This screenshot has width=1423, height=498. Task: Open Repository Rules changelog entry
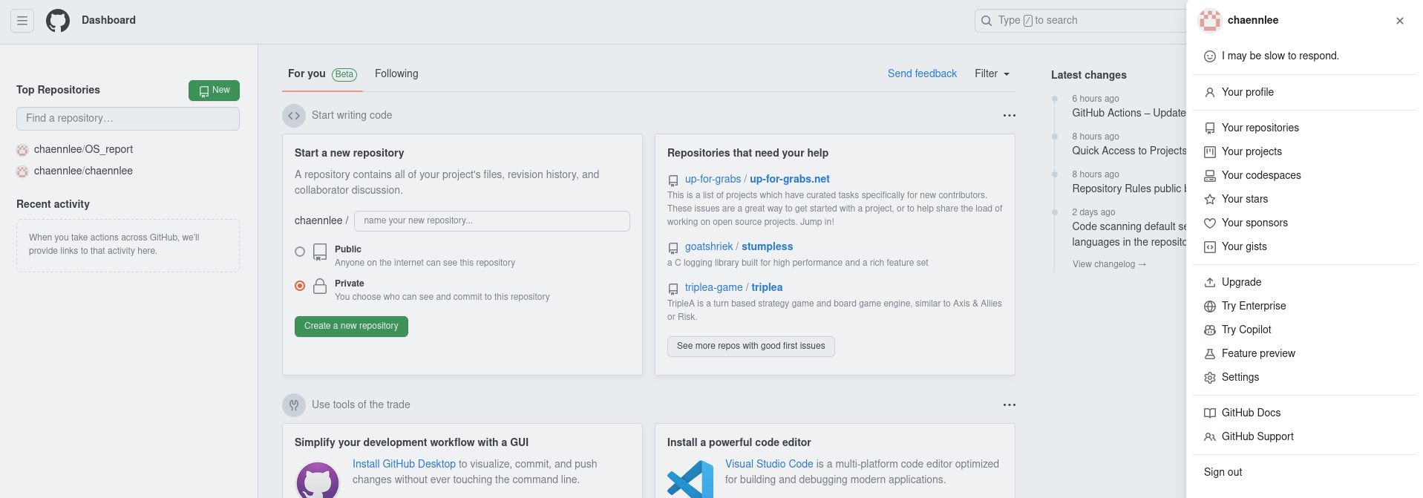tap(1129, 189)
